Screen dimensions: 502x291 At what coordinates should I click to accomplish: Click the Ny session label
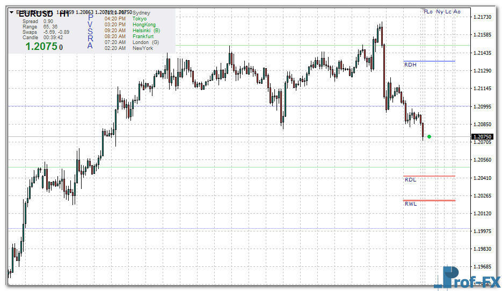(x=440, y=11)
